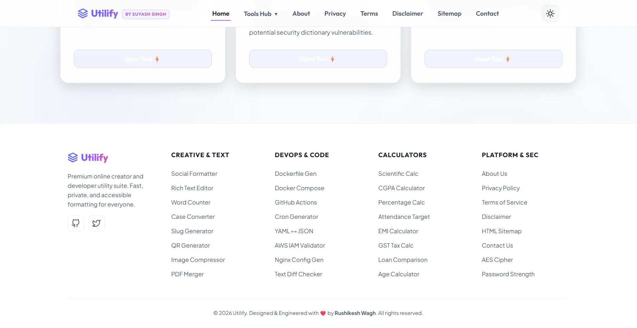This screenshot has width=637, height=328.
Task: Open PDF Merger link
Action: pos(187,274)
